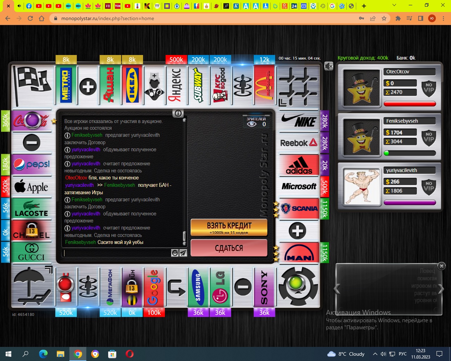Bookmark this page with star icon
The height and width of the screenshot is (361, 451).
(x=384, y=18)
